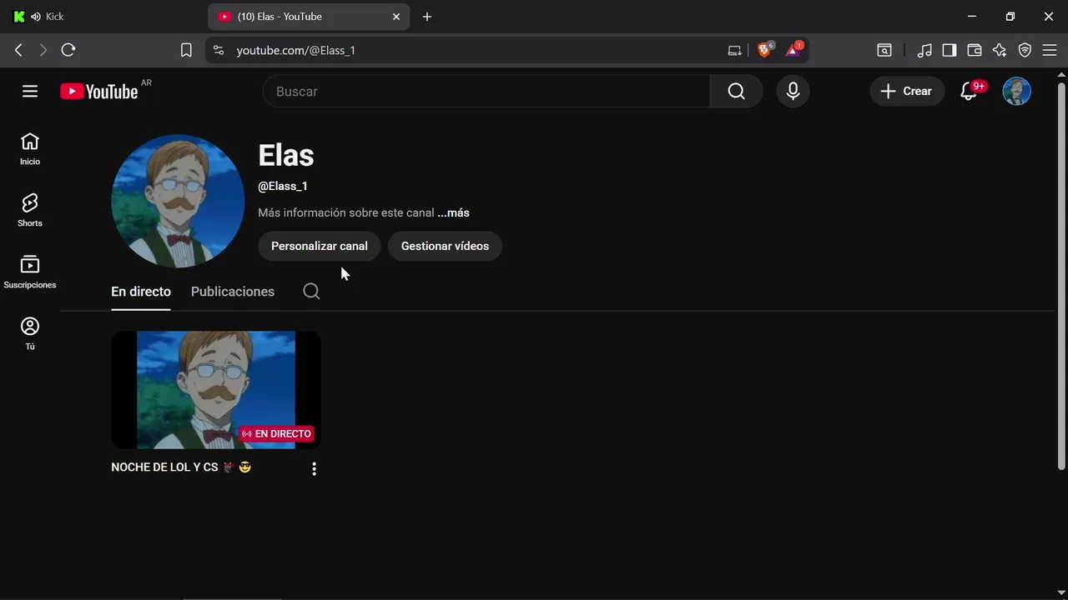Minimize the browser window
1068x600 pixels.
point(971,17)
